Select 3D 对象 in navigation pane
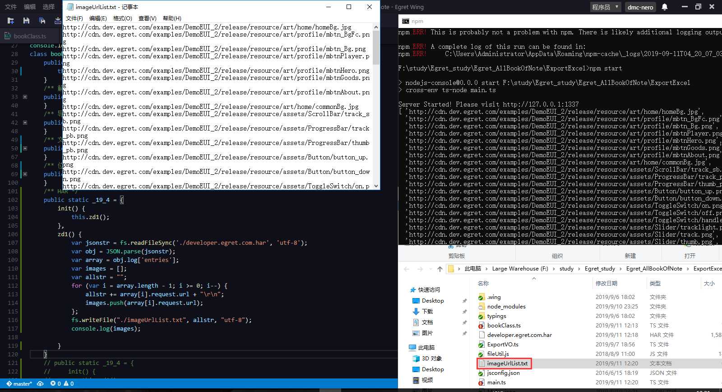 click(427, 359)
